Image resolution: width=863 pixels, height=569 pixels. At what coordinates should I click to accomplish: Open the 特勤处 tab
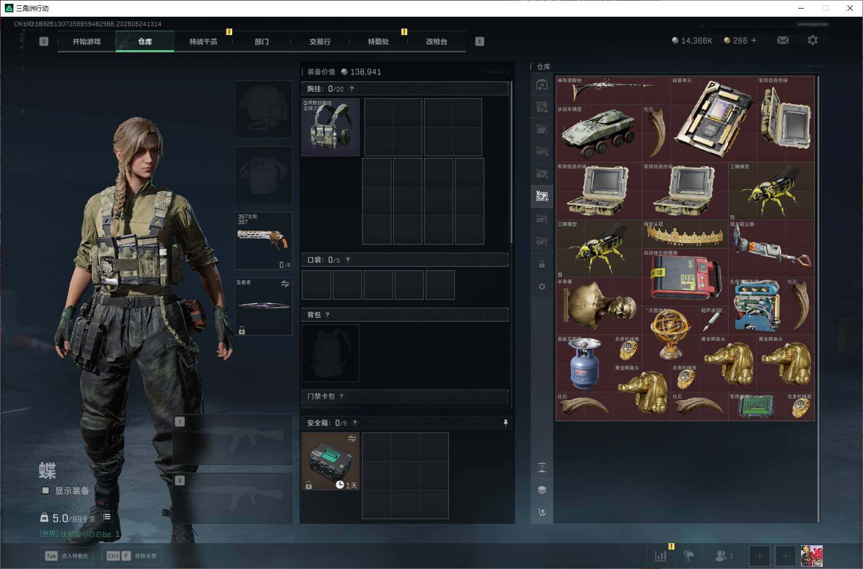[378, 41]
